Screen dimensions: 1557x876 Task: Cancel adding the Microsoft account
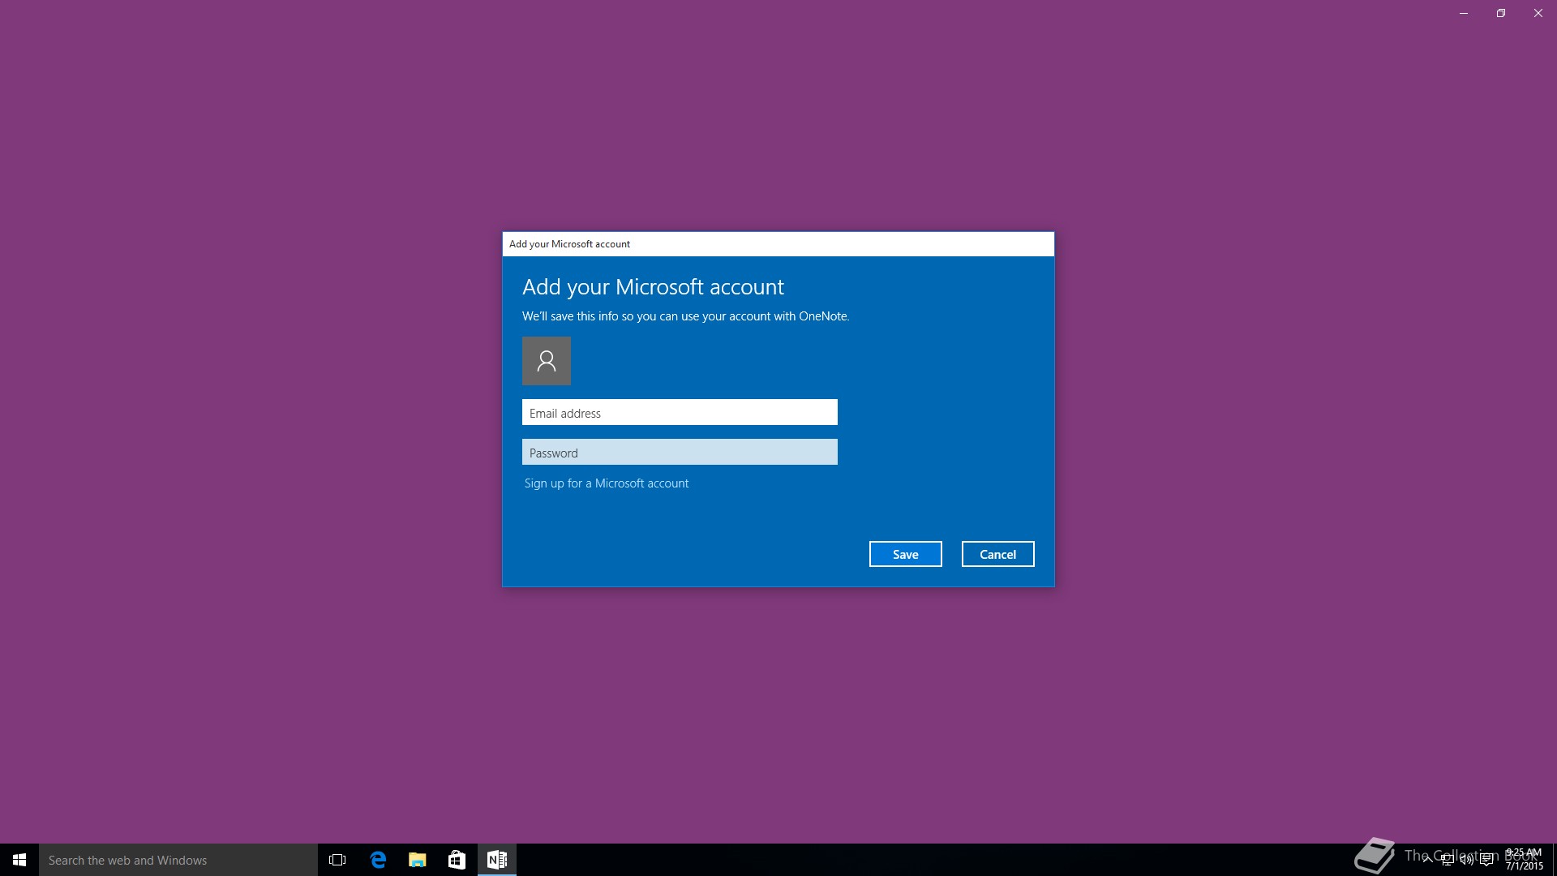997,554
